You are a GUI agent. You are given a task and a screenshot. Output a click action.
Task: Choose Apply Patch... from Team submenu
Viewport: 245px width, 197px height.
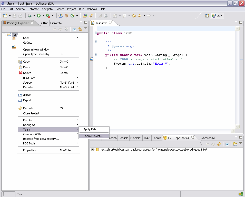(94, 129)
